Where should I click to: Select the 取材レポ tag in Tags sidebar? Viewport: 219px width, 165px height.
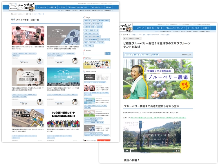(x=87, y=21)
